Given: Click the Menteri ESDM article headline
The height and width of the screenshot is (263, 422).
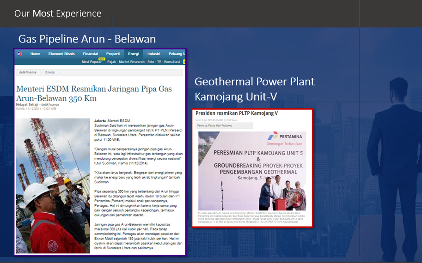Looking at the screenshot, I should click(94, 93).
